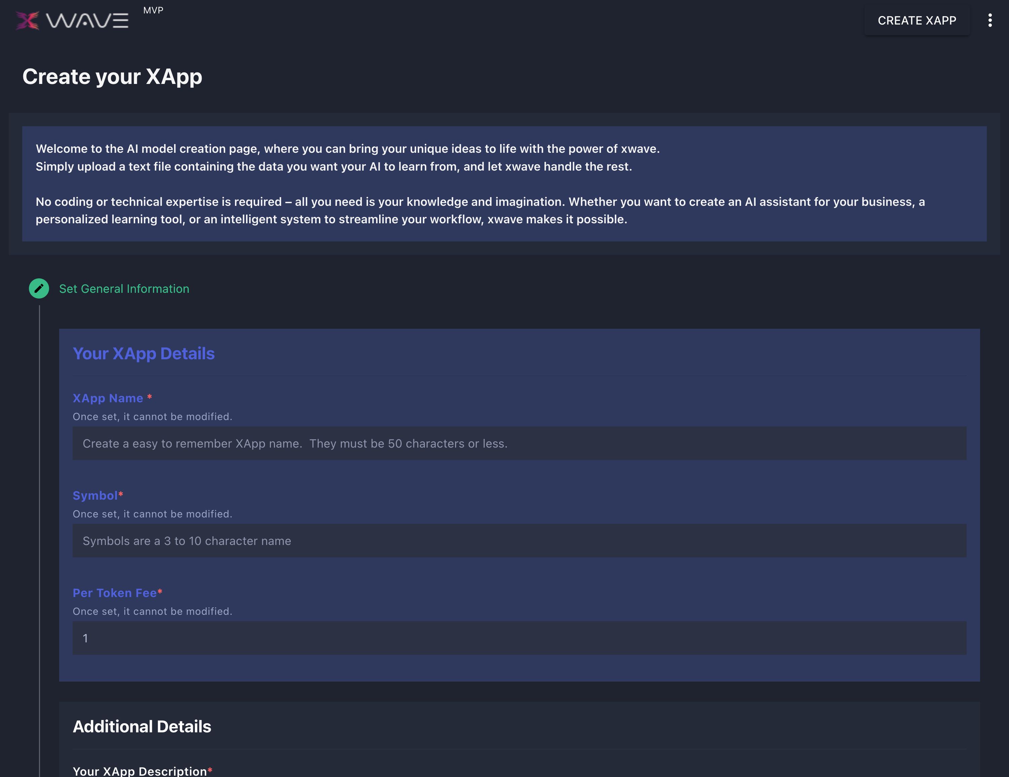Click hint text under Symbol
The image size is (1009, 777).
(x=153, y=514)
